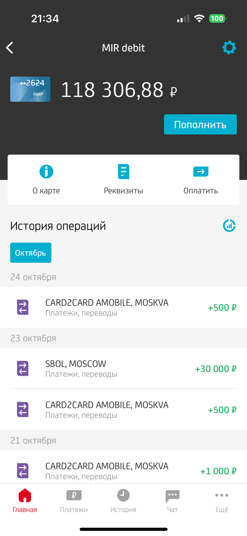The width and height of the screenshot is (247, 536).
Task: Tap the 'Оплатить' arrow icon
Action: (x=201, y=171)
